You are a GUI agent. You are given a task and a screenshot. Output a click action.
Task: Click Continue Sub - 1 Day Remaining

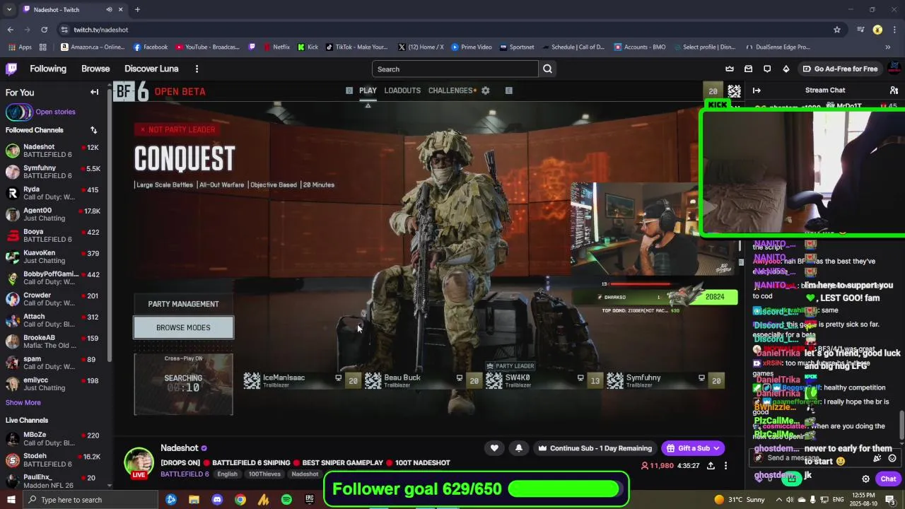[x=594, y=448]
